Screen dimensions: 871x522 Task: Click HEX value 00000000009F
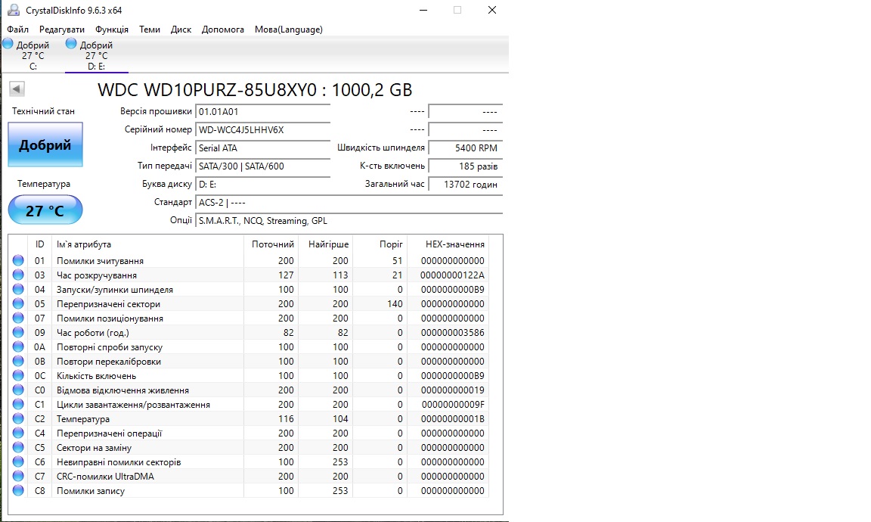453,404
